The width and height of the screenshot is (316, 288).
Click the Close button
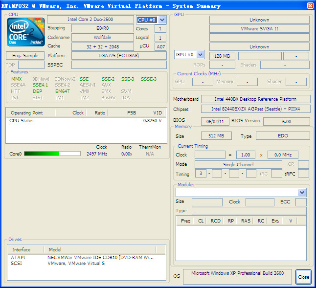[x=303, y=277]
